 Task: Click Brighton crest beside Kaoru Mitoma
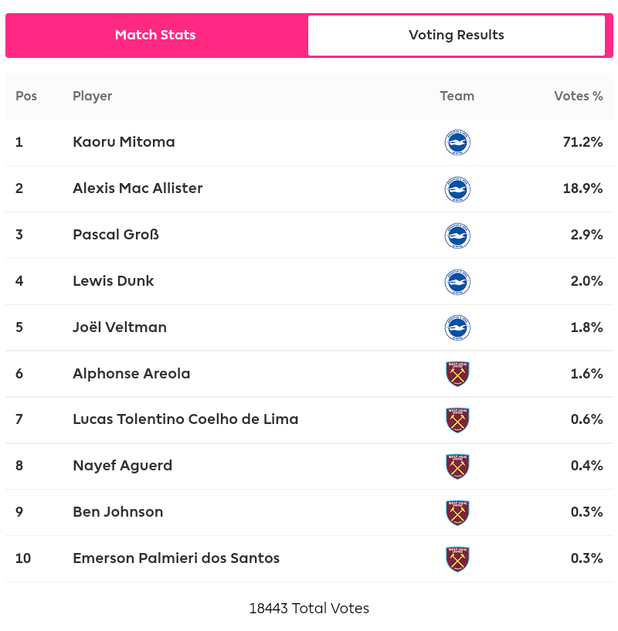coord(457,143)
